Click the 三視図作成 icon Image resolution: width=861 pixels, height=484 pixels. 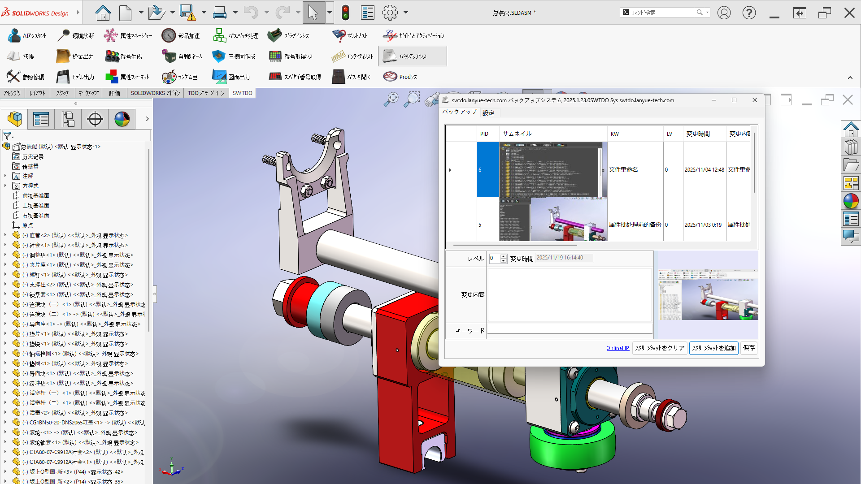pyautogui.click(x=219, y=56)
